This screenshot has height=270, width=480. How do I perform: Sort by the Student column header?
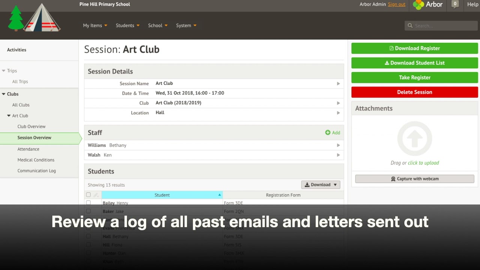coord(162,195)
